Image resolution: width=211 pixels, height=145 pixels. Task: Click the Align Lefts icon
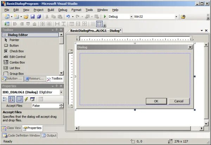click(x=15, y=24)
